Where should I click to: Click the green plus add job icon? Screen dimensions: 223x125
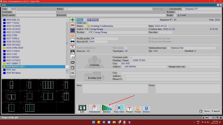(x=72, y=20)
